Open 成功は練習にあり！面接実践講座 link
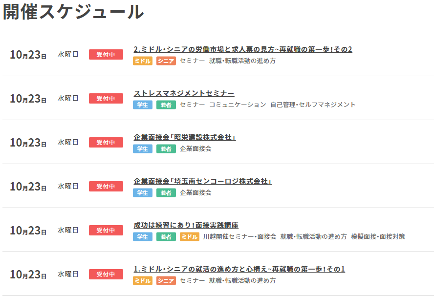Viewport: 434px width, 296px height. tap(186, 225)
